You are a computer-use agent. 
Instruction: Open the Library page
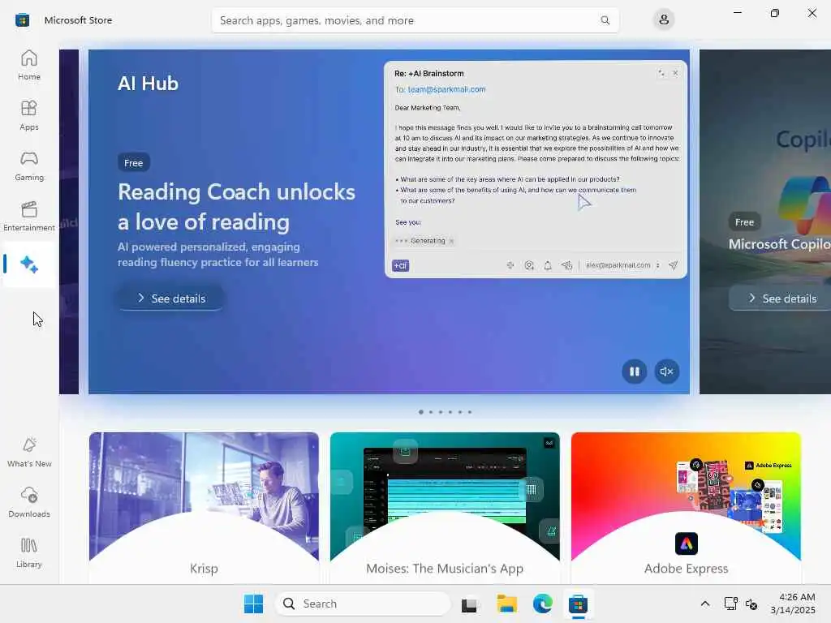tap(29, 553)
